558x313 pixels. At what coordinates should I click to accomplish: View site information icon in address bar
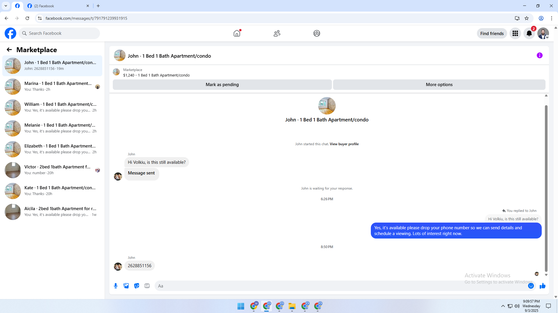pyautogui.click(x=40, y=18)
